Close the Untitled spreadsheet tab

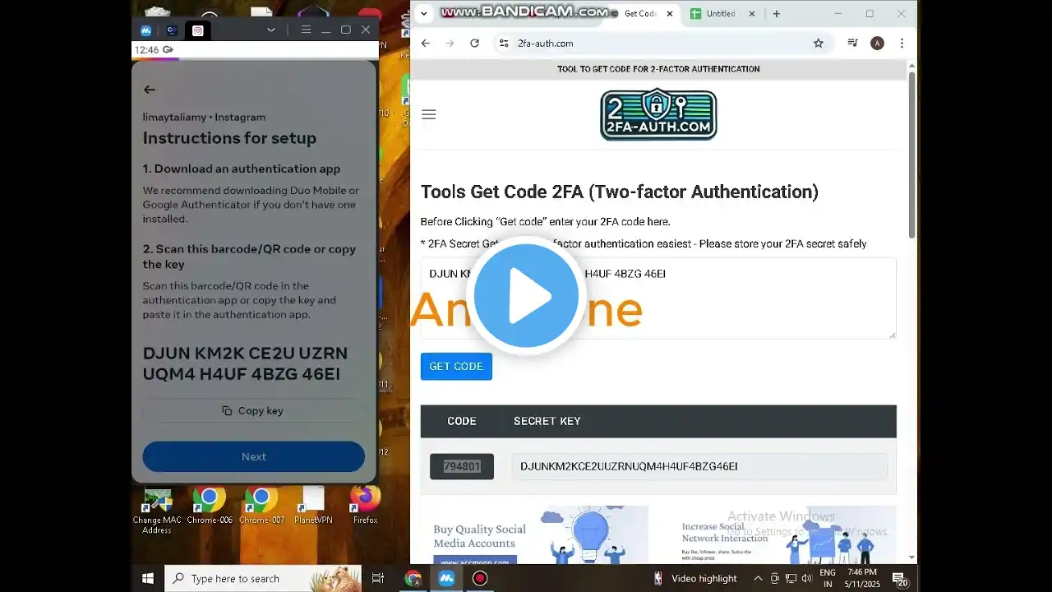[x=754, y=14]
